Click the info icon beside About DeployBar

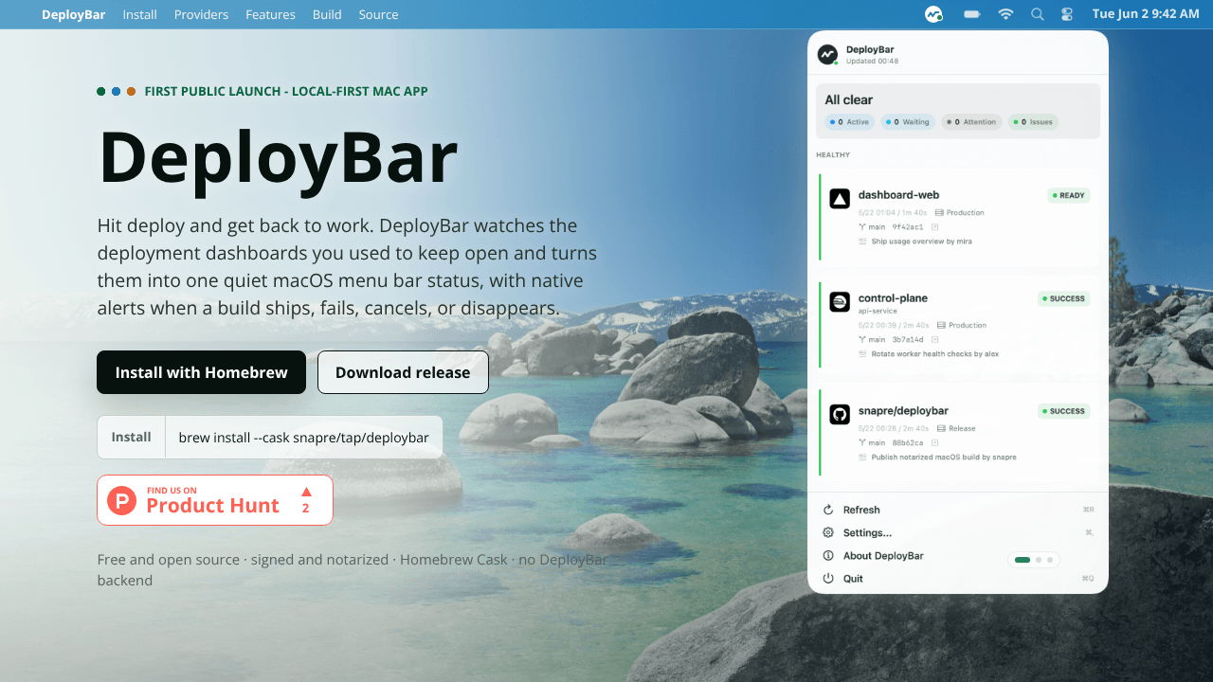pyautogui.click(x=828, y=556)
